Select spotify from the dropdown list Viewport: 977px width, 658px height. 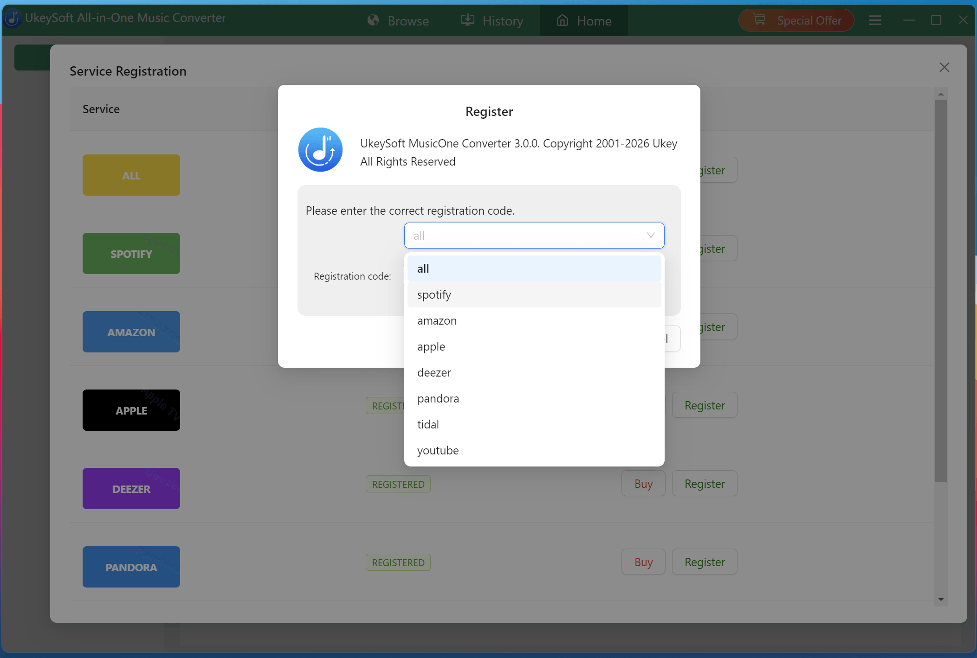434,294
